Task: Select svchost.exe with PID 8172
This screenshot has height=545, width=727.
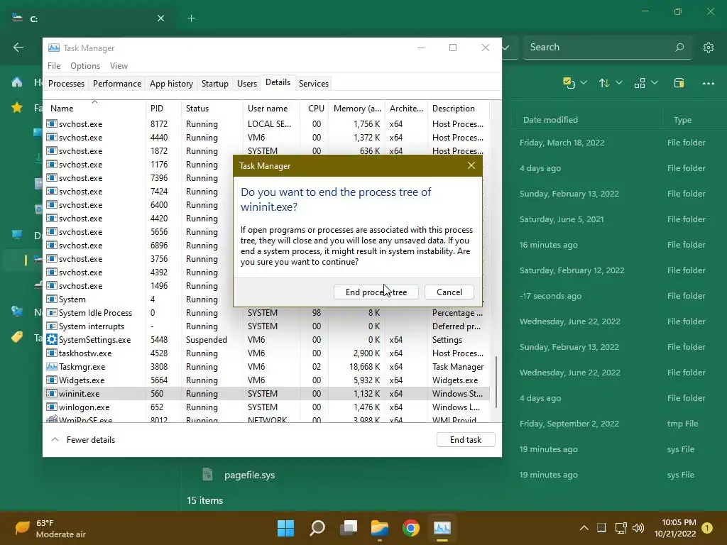Action: point(267,123)
